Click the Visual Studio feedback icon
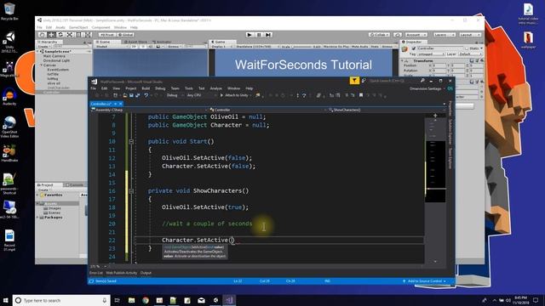Screen dimensions: 545x306 tap(364, 81)
